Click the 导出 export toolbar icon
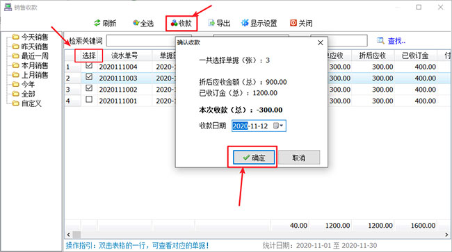Viewport: 452px width, 252px height. coord(211,23)
